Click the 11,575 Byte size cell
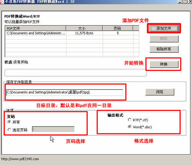This screenshot has width=192, height=165. 84,33
